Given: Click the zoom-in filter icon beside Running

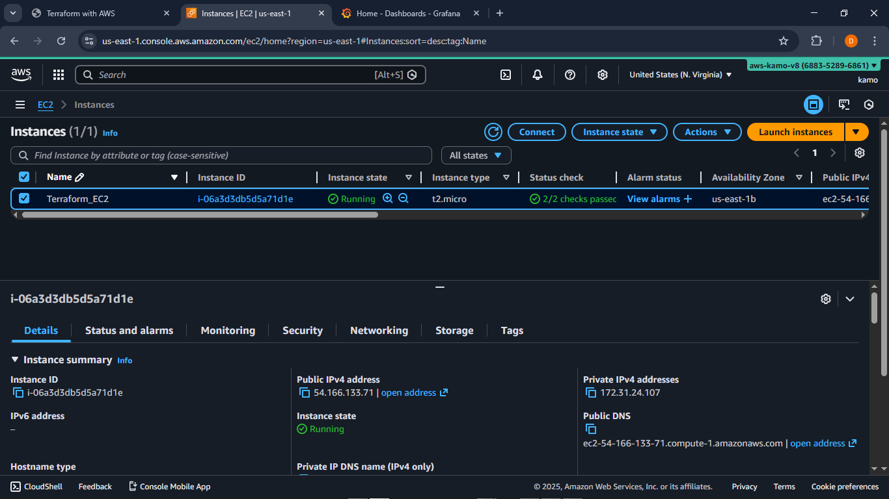Looking at the screenshot, I should click(x=388, y=199).
